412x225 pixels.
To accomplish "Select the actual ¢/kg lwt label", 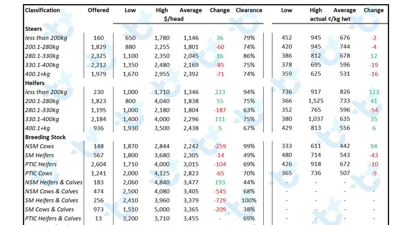I will point(330,19).
